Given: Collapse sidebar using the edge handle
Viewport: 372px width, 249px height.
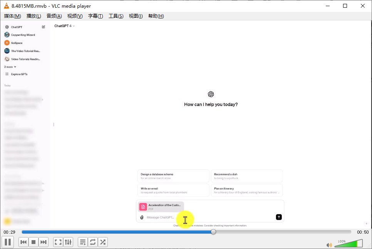Looking at the screenshot, I should [54, 124].
